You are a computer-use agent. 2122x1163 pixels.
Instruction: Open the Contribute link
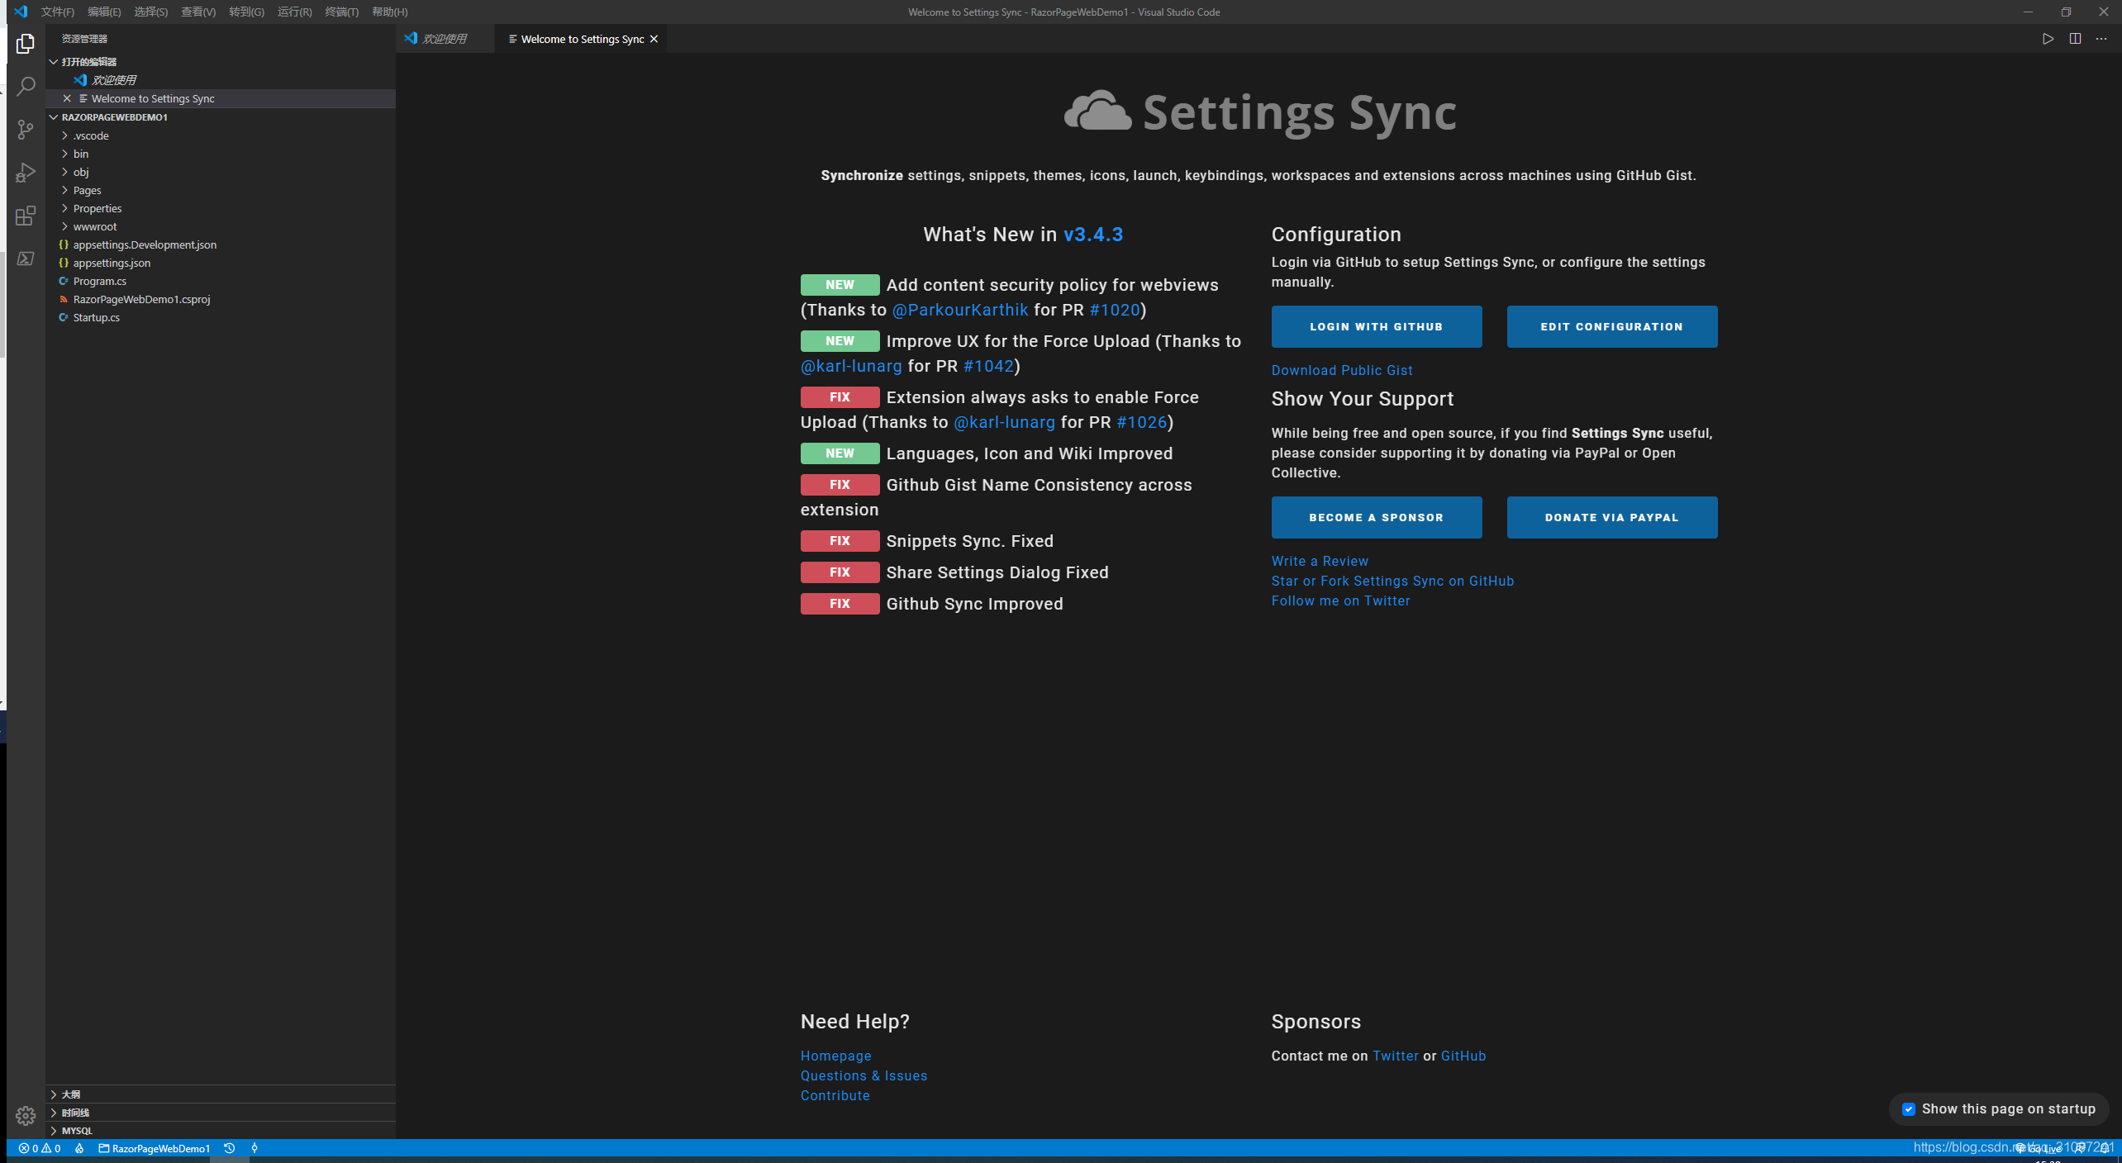pyautogui.click(x=835, y=1095)
